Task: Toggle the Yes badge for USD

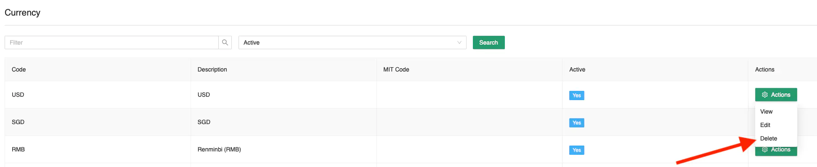Action: point(577,95)
